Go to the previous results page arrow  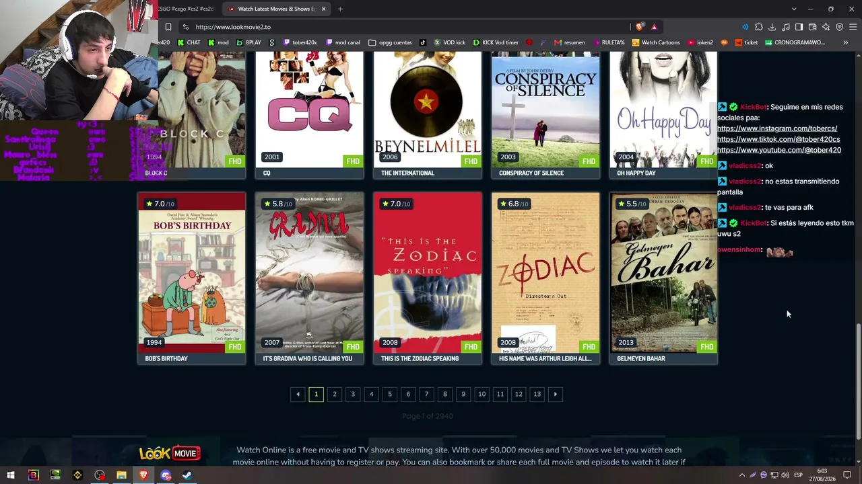298,394
